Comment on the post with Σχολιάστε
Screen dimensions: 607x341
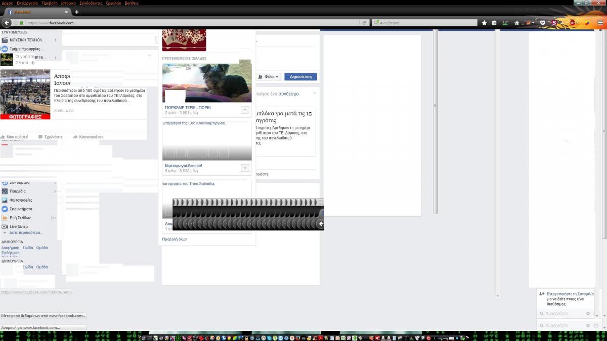coord(51,137)
